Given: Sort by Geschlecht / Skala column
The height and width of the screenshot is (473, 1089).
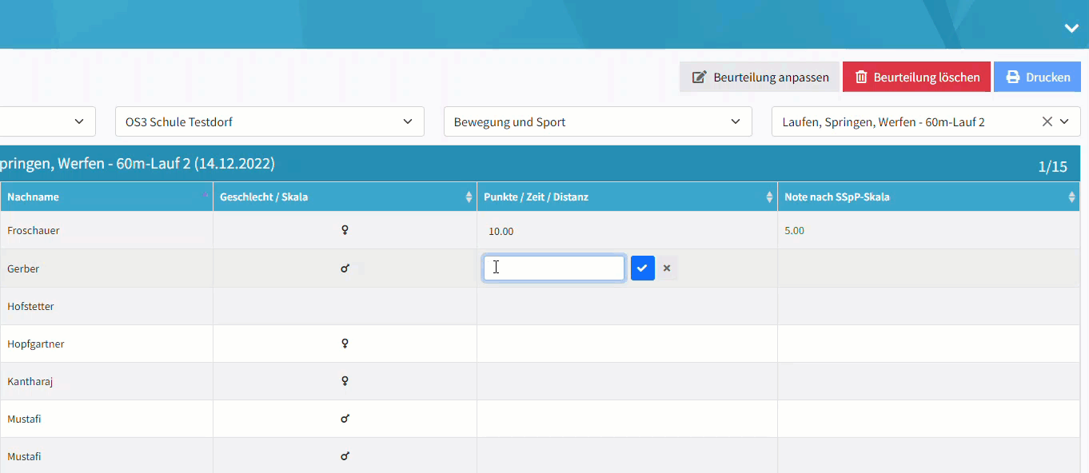Looking at the screenshot, I should [345, 197].
